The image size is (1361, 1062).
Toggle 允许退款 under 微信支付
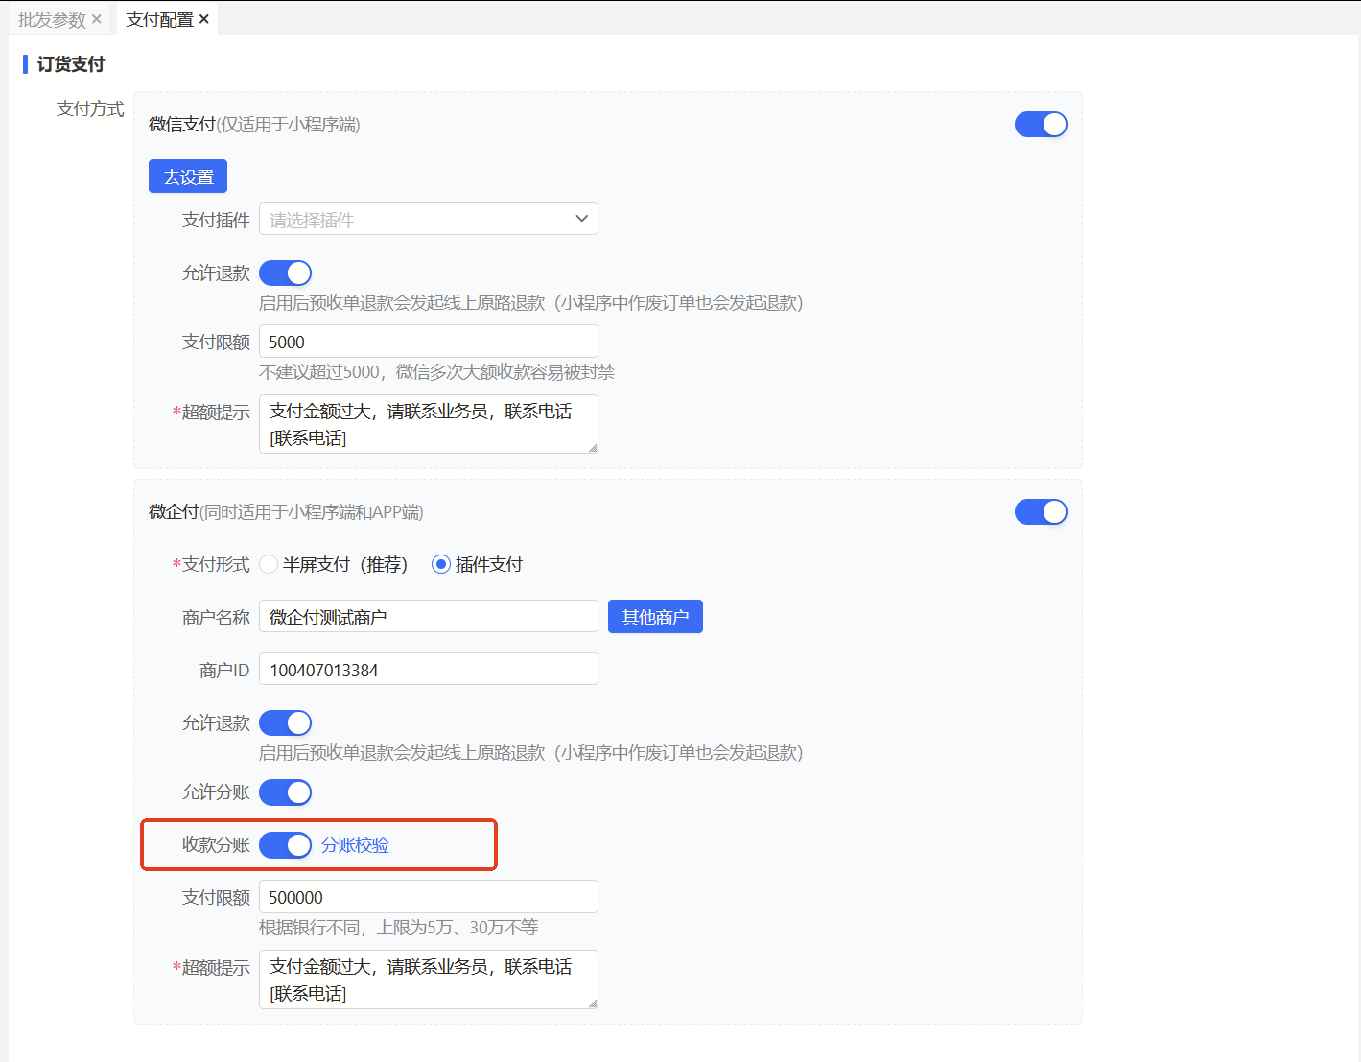click(286, 273)
